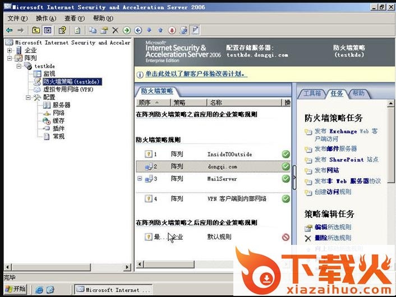Click the last toolbar icon showing a pane
Screen dimensions: 396x297
(195, 30)
